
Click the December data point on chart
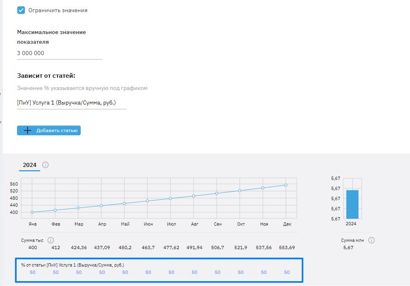point(286,185)
